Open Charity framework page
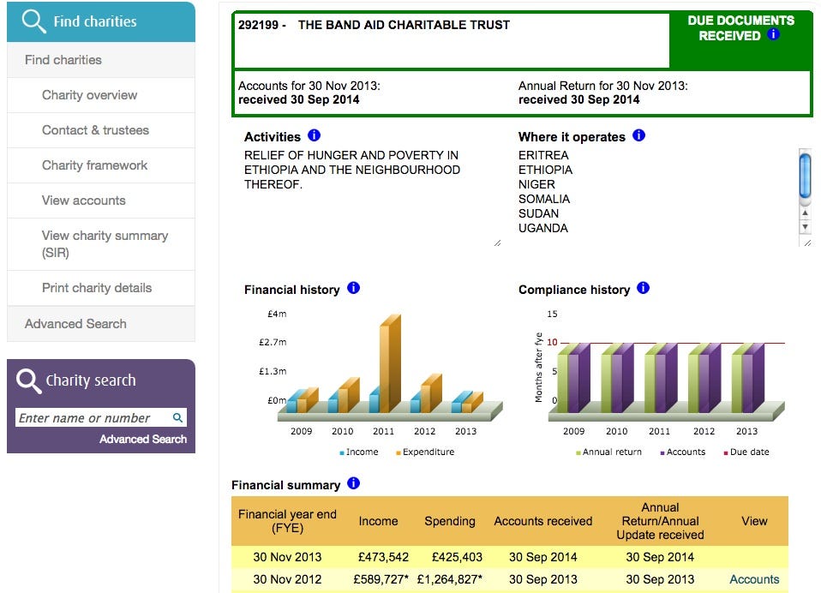 pos(101,165)
